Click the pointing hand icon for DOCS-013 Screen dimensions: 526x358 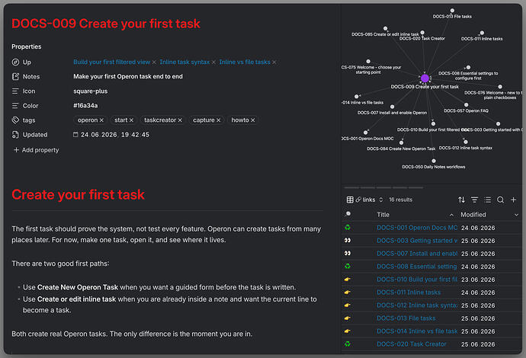[347, 318]
